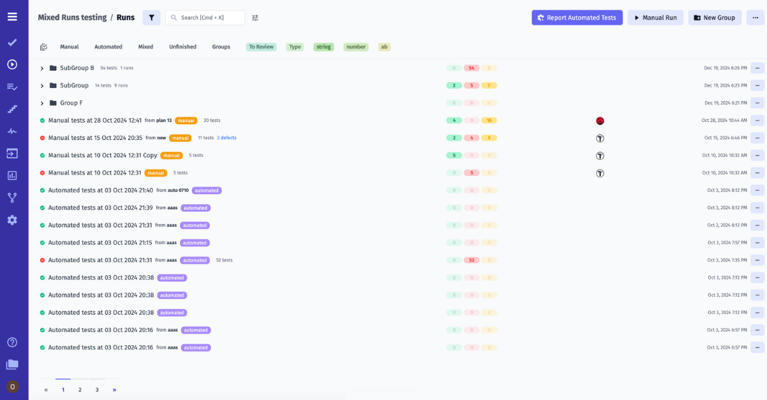Click the Report Automated Tests button

tap(577, 18)
